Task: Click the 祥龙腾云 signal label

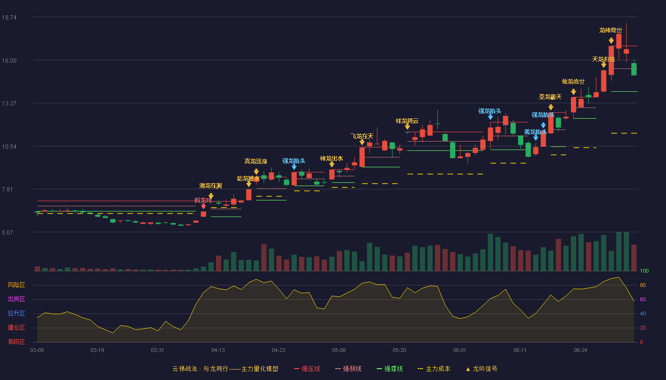Action: (x=407, y=121)
